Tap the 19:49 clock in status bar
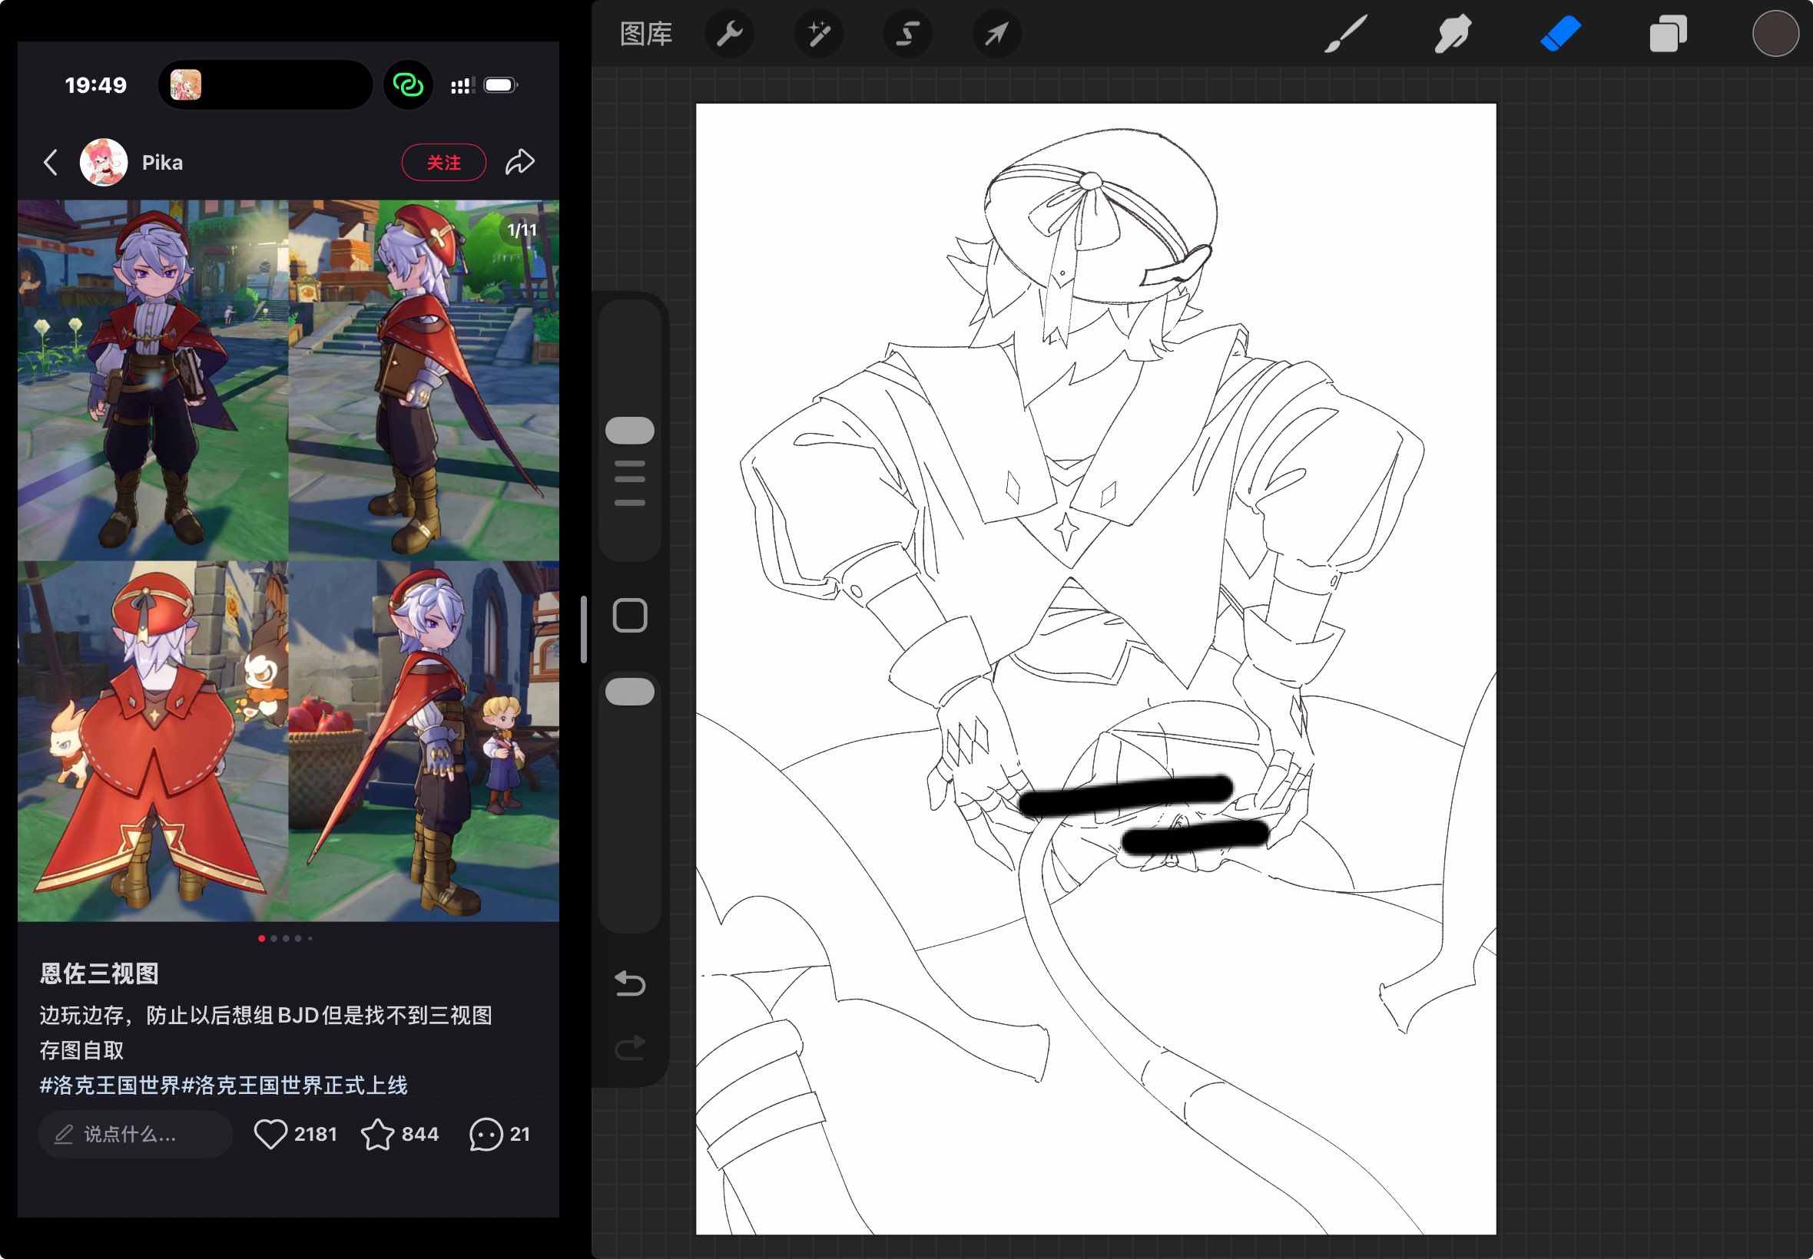Image resolution: width=1813 pixels, height=1259 pixels. pyautogui.click(x=95, y=84)
